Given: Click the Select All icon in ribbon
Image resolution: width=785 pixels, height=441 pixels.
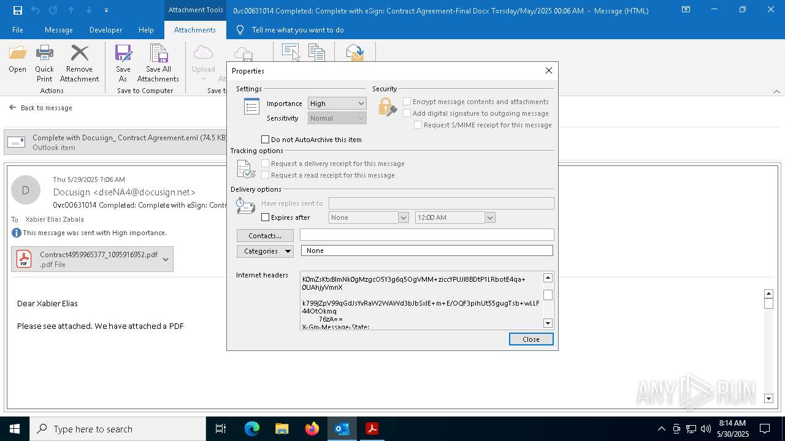Looking at the screenshot, I should 291,52.
